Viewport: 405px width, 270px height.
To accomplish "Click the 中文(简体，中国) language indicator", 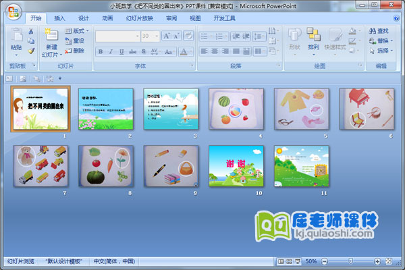I will coord(114,261).
